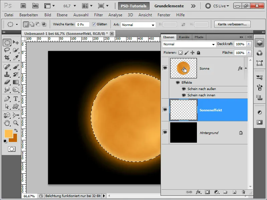Click the Weiche Kante input field
Screen dimensions: 267x200
pyautogui.click(x=82, y=24)
